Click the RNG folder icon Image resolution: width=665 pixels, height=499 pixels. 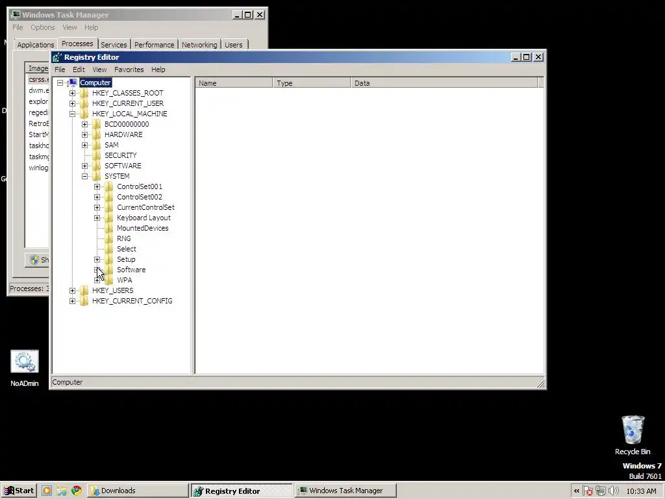[109, 238]
